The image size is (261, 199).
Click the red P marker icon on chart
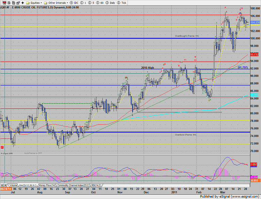[2, 147]
